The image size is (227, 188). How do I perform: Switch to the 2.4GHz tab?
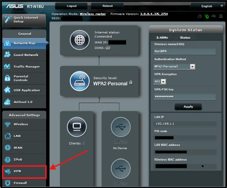pyautogui.click(x=162, y=38)
